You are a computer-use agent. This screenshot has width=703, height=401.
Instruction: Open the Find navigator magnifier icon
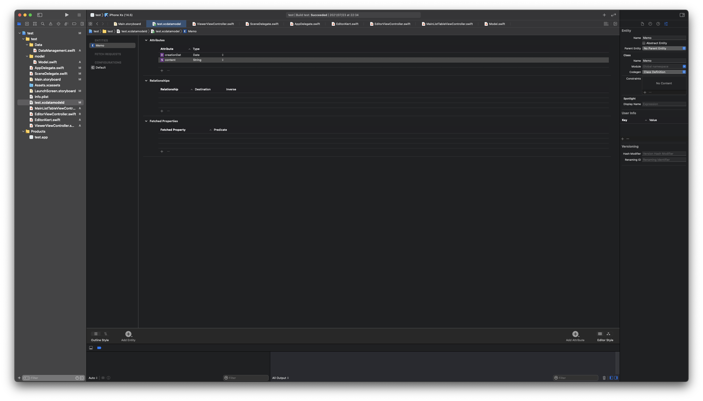[43, 24]
